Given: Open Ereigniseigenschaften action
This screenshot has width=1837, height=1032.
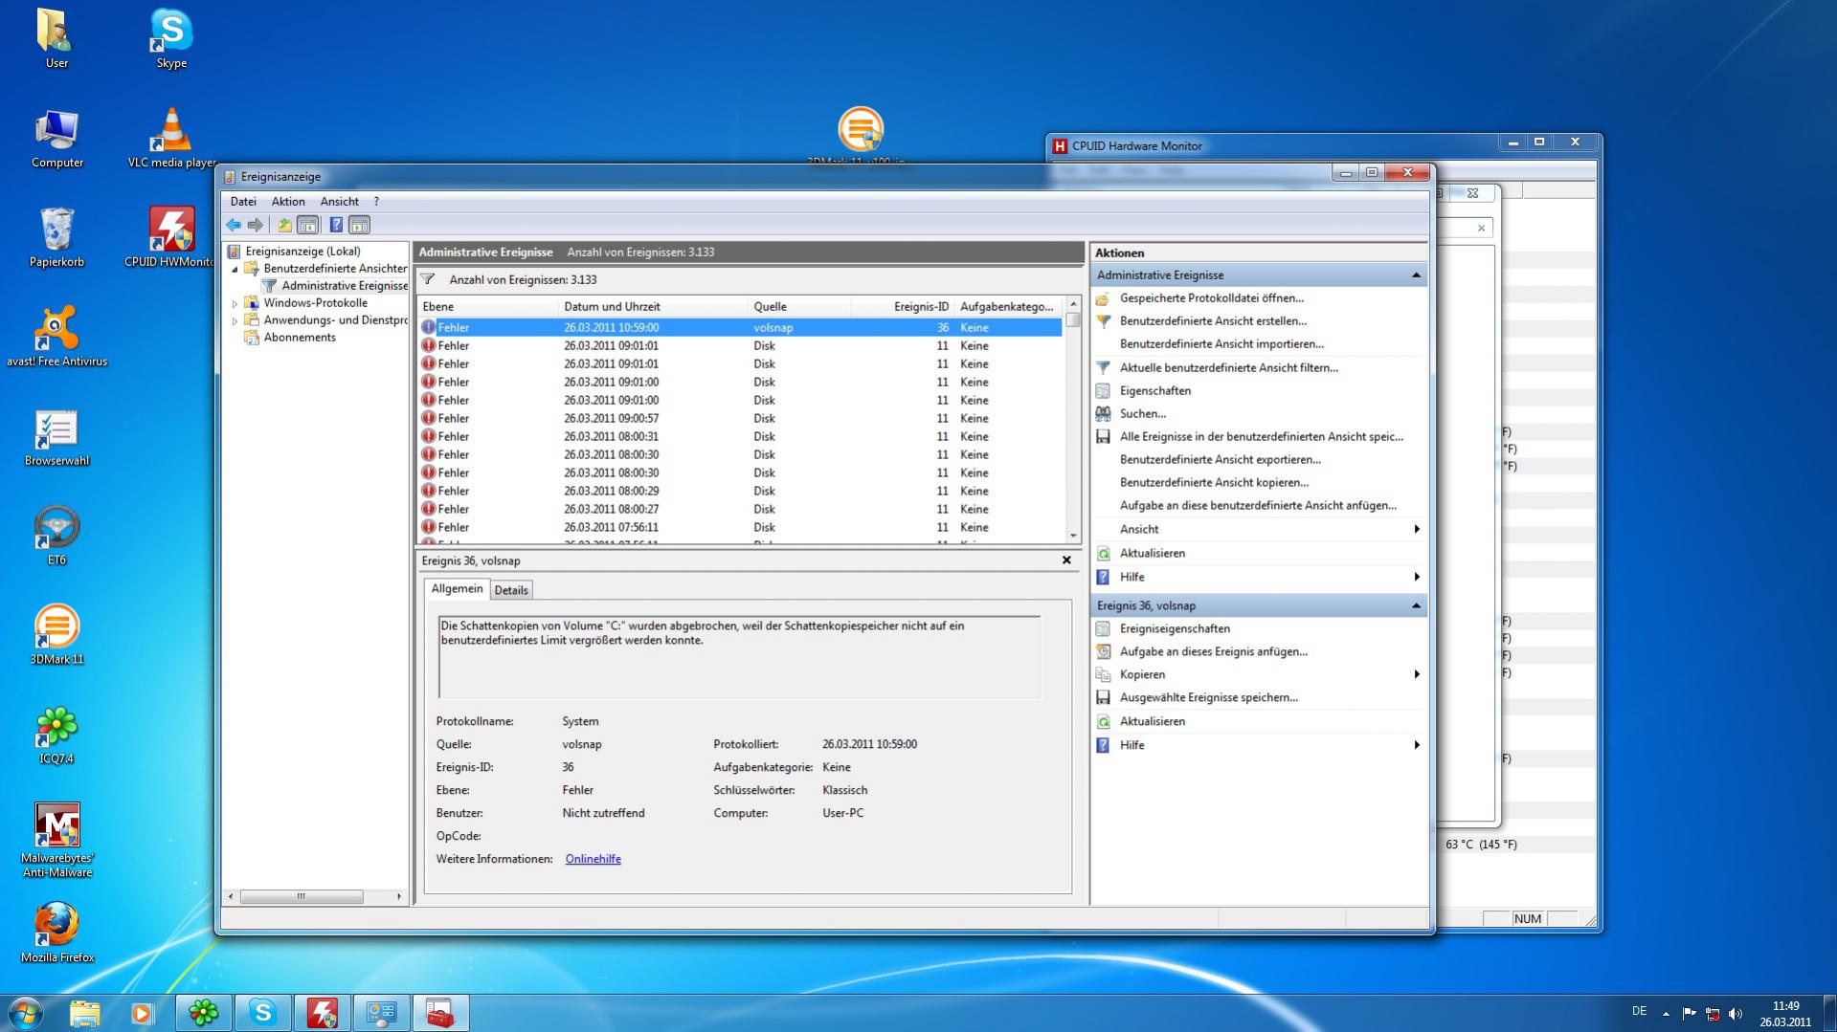Looking at the screenshot, I should pyautogui.click(x=1175, y=628).
